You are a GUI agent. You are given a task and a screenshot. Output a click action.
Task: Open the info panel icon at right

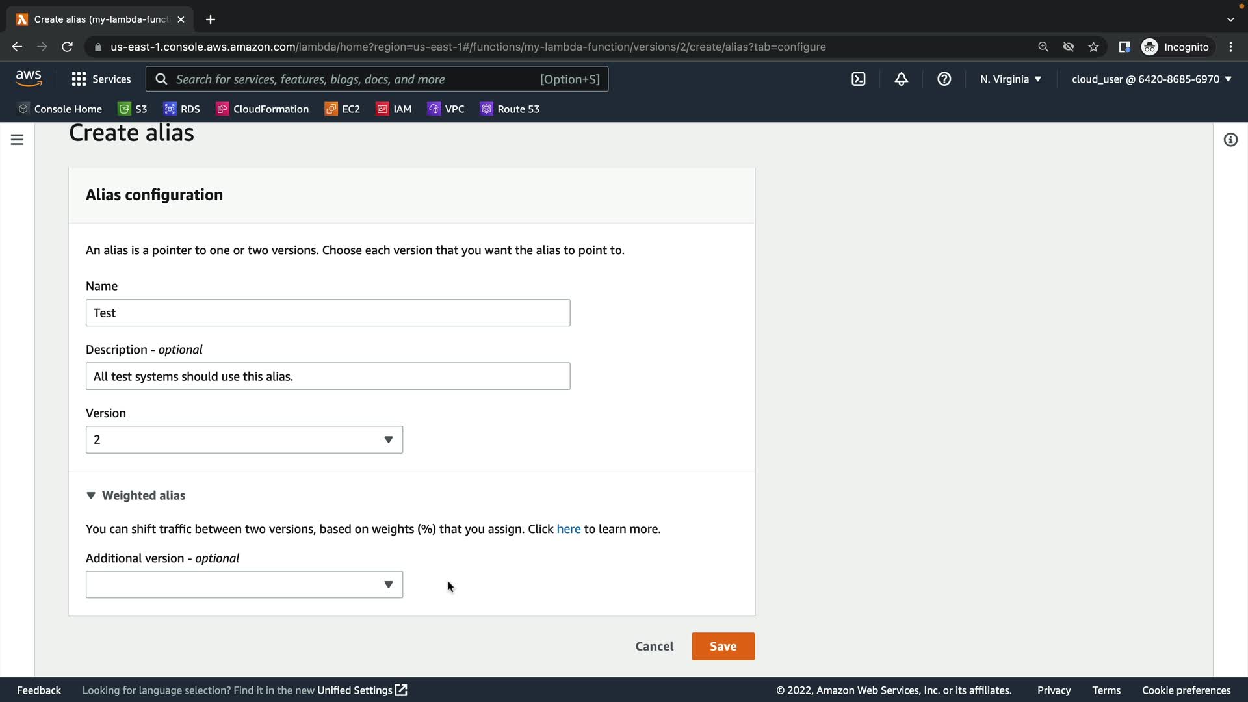pyautogui.click(x=1230, y=140)
